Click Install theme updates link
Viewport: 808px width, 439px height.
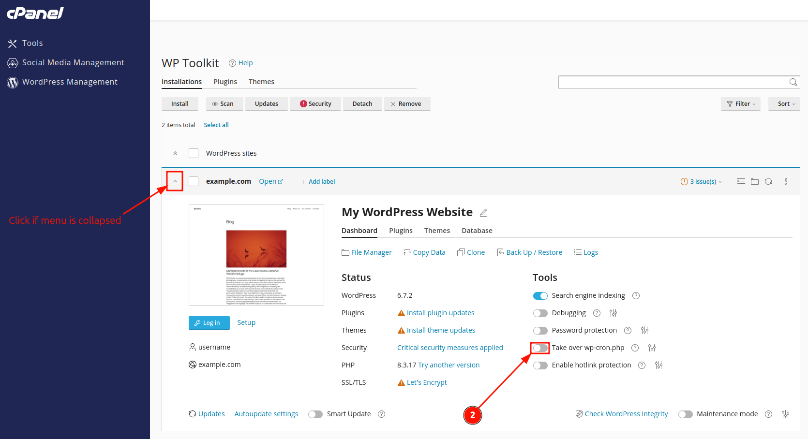pyautogui.click(x=441, y=330)
